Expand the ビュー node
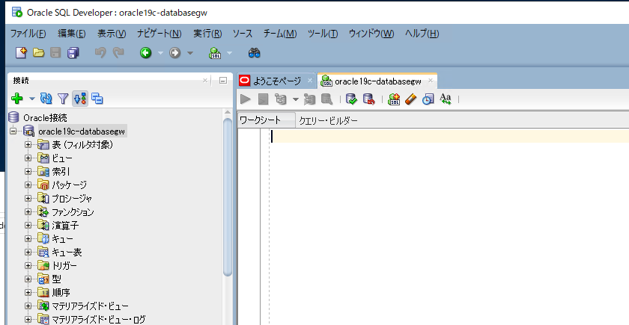Screen dimensions: 629x325 coord(28,158)
